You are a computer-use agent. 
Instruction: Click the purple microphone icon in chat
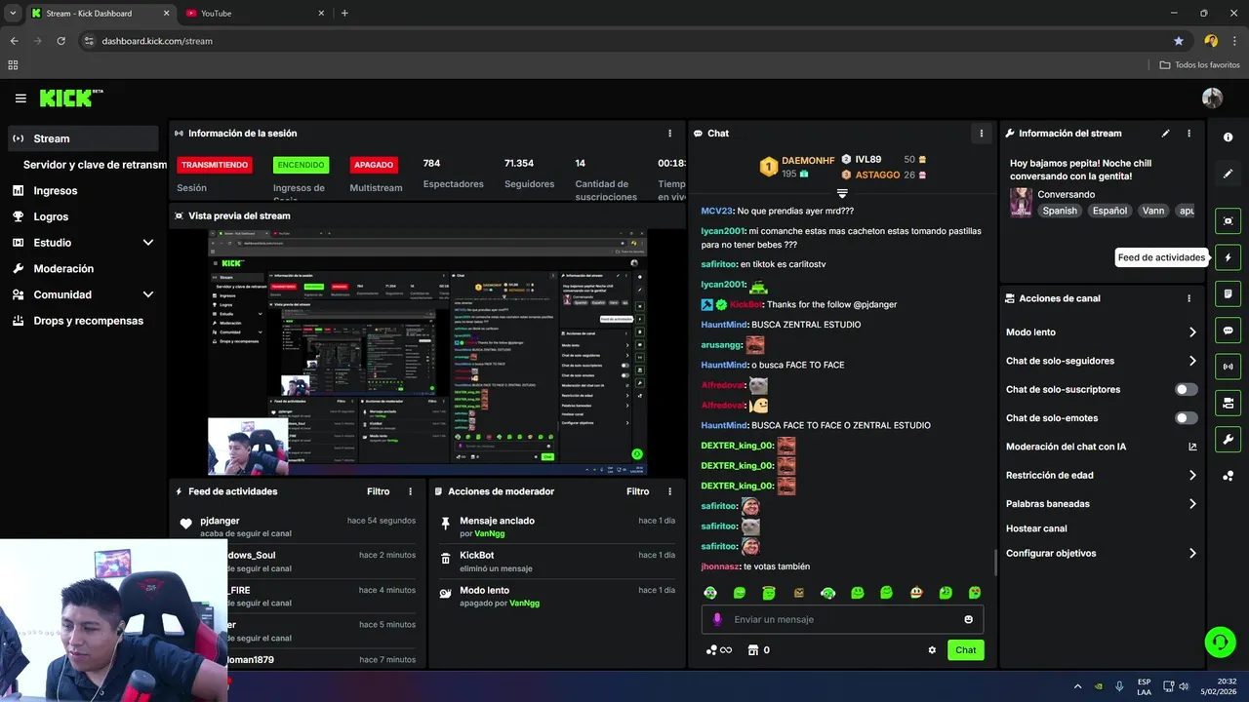[717, 619]
